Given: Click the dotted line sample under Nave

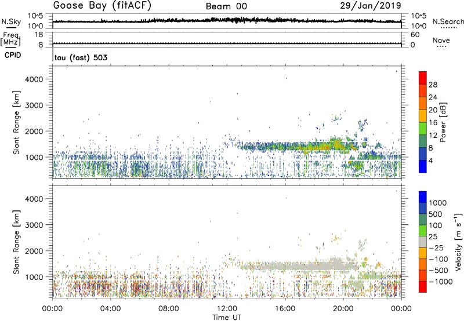Looking at the screenshot, I should tap(441, 46).
